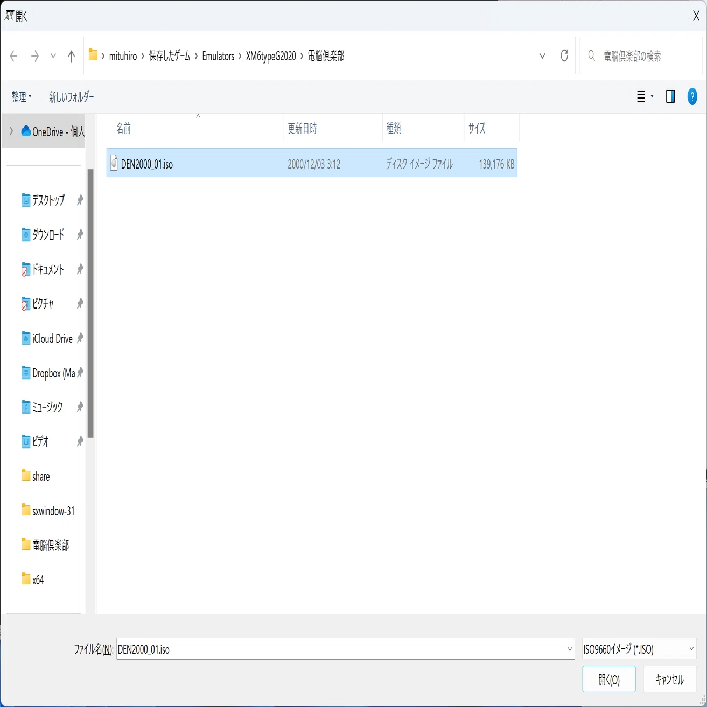Click the ビデオ pin icon
The width and height of the screenshot is (707, 707).
(x=80, y=442)
